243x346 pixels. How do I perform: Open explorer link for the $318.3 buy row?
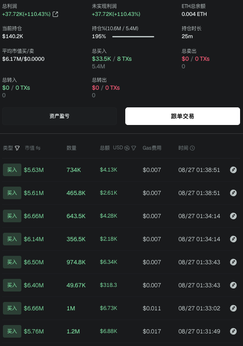pos(233,285)
